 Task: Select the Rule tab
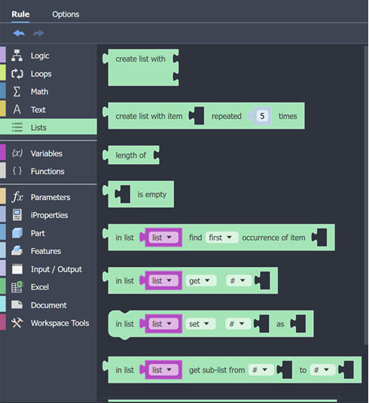click(20, 14)
